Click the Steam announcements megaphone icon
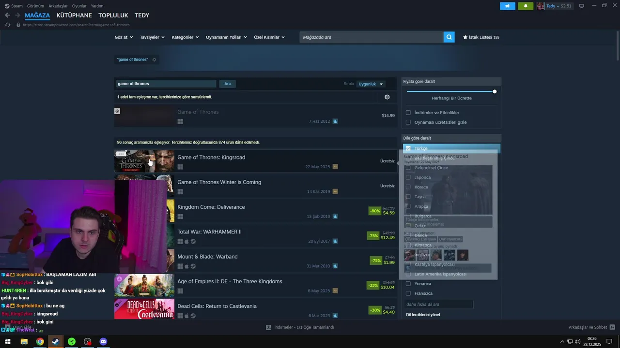620x348 pixels. click(x=508, y=6)
